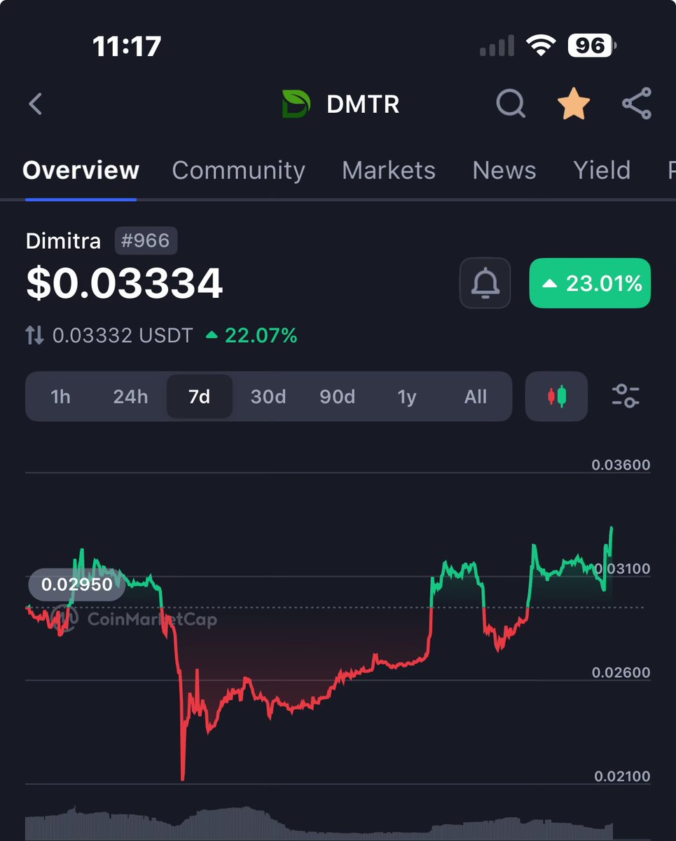This screenshot has height=841, width=676.
Task: Tap the Dimitra coin name label
Action: click(63, 241)
